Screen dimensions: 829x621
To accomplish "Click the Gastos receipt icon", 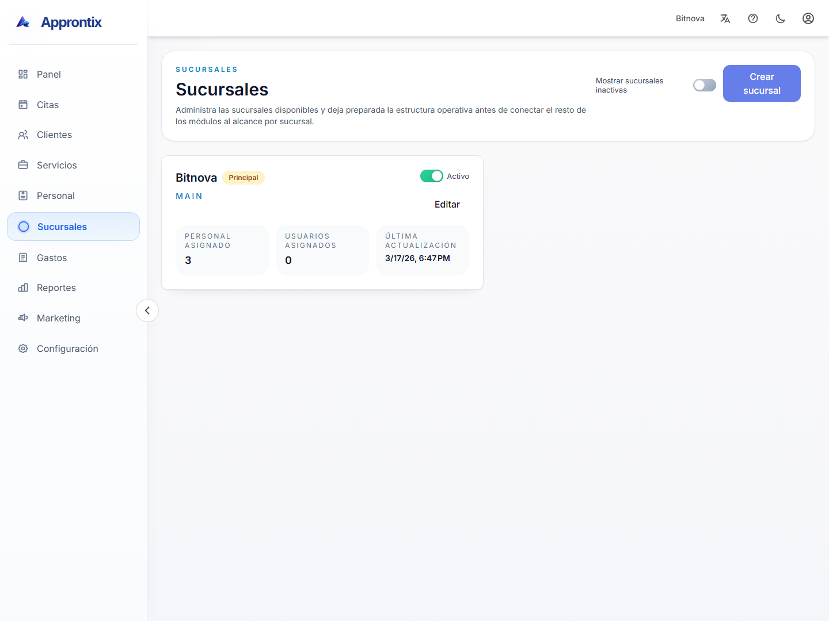I will pyautogui.click(x=23, y=258).
